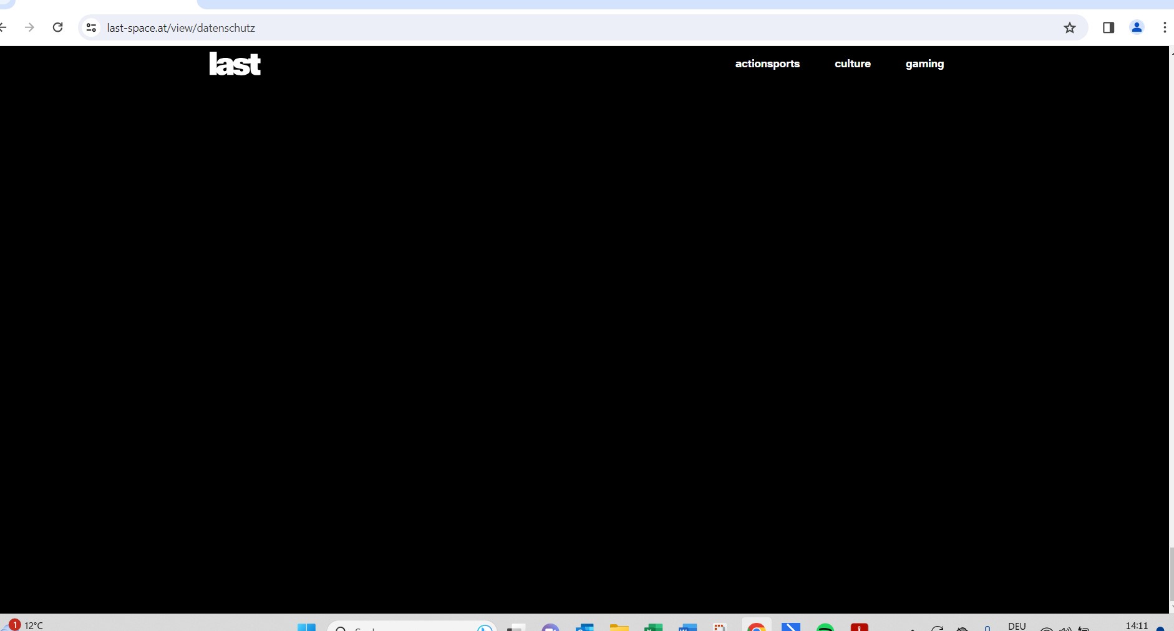Open the browser side panel
The width and height of the screenshot is (1174, 631).
tap(1109, 27)
